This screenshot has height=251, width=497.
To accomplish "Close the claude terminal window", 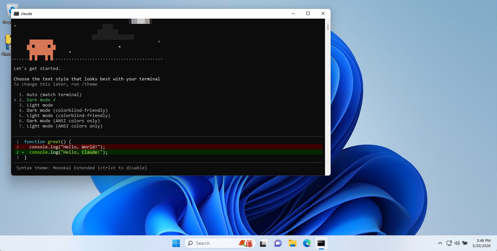I will point(323,13).
